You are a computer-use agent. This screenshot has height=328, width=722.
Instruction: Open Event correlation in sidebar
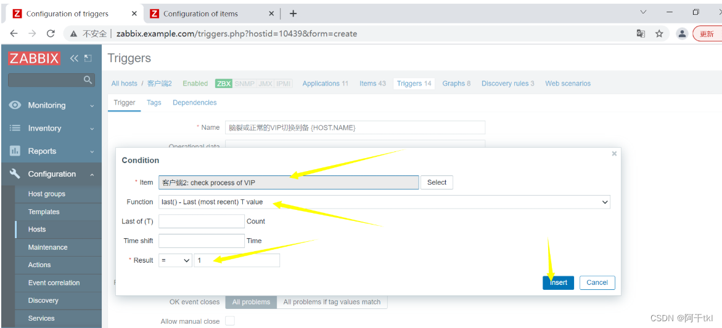coord(54,282)
